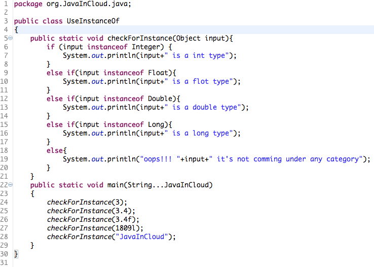374x267 pixels.
Task: Click 'println' on line 13
Action: click(122, 107)
